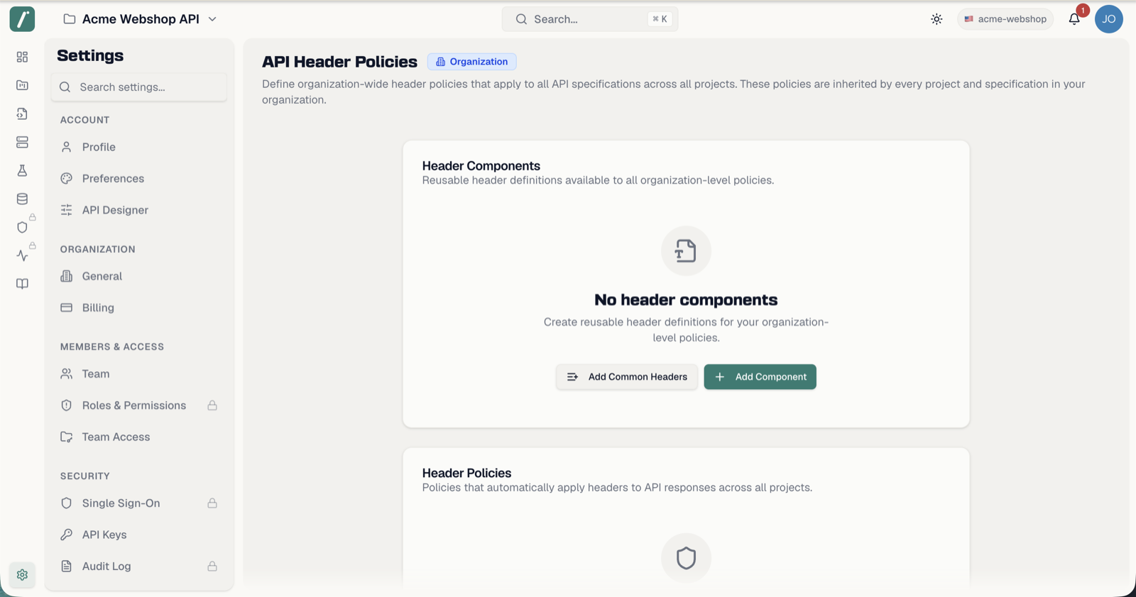Viewport: 1136px width, 597px height.
Task: Open the code file icon in left rail
Action: point(22,114)
